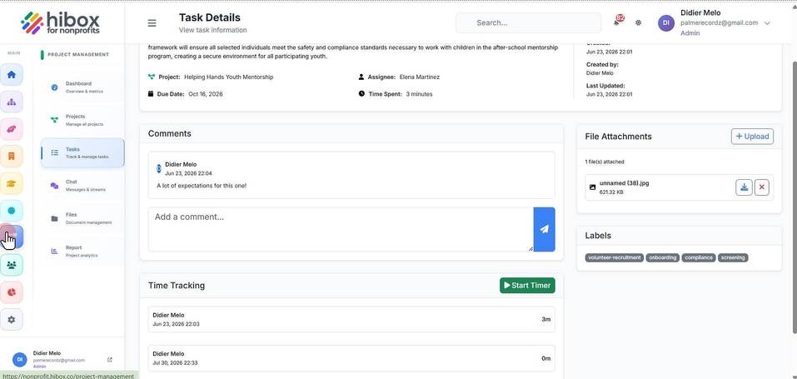
Task: Click the hibox for nonprofits logo
Action: pyautogui.click(x=60, y=22)
